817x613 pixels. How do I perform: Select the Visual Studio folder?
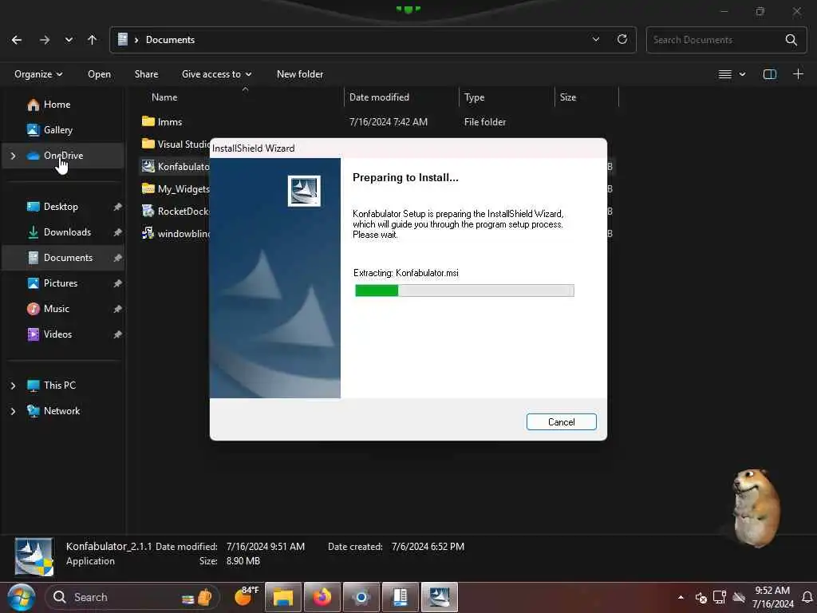point(176,144)
